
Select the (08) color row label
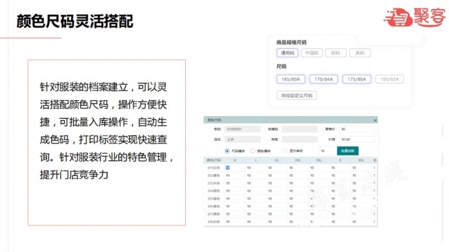tap(214, 222)
